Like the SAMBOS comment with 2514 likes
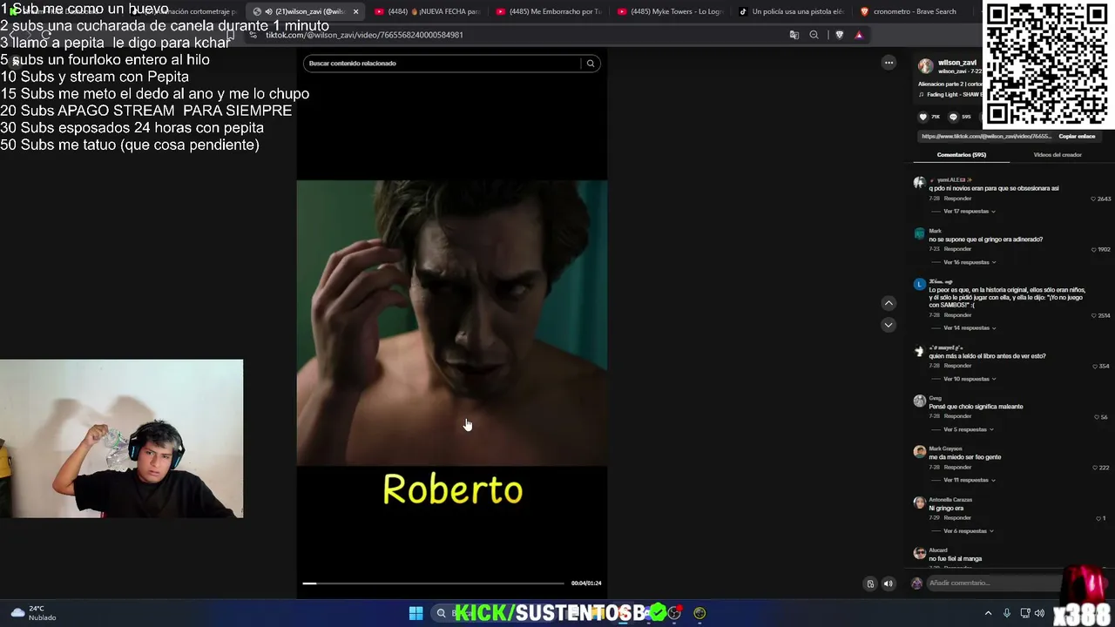The height and width of the screenshot is (627, 1115). [1094, 316]
